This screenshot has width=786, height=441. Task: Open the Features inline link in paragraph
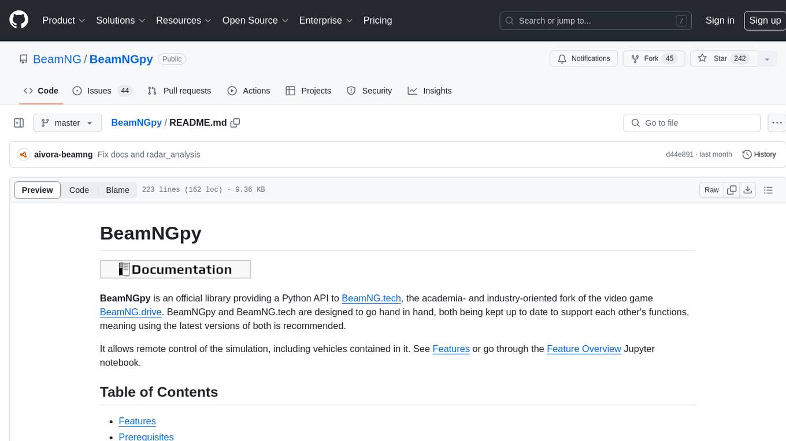pyautogui.click(x=451, y=349)
